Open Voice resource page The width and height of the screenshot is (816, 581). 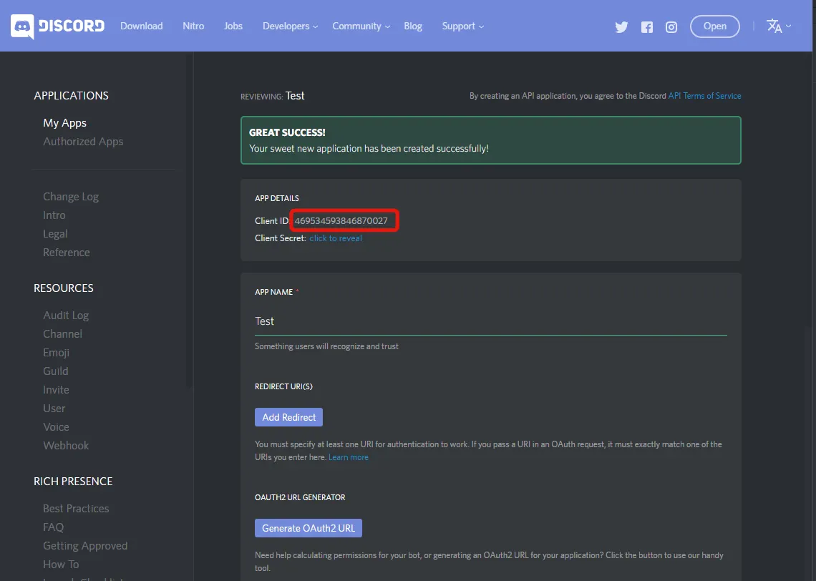coord(56,427)
